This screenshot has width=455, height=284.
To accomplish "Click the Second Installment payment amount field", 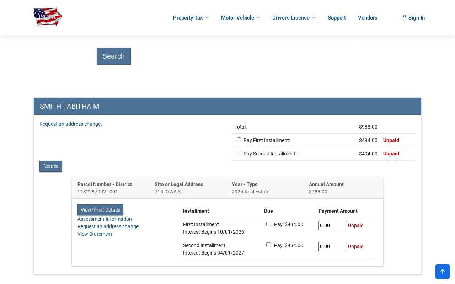I will pyautogui.click(x=333, y=246).
